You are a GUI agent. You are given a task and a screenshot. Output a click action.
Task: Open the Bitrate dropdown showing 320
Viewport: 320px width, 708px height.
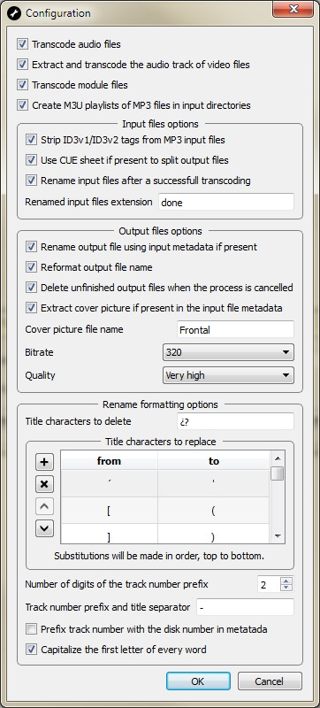(x=228, y=352)
